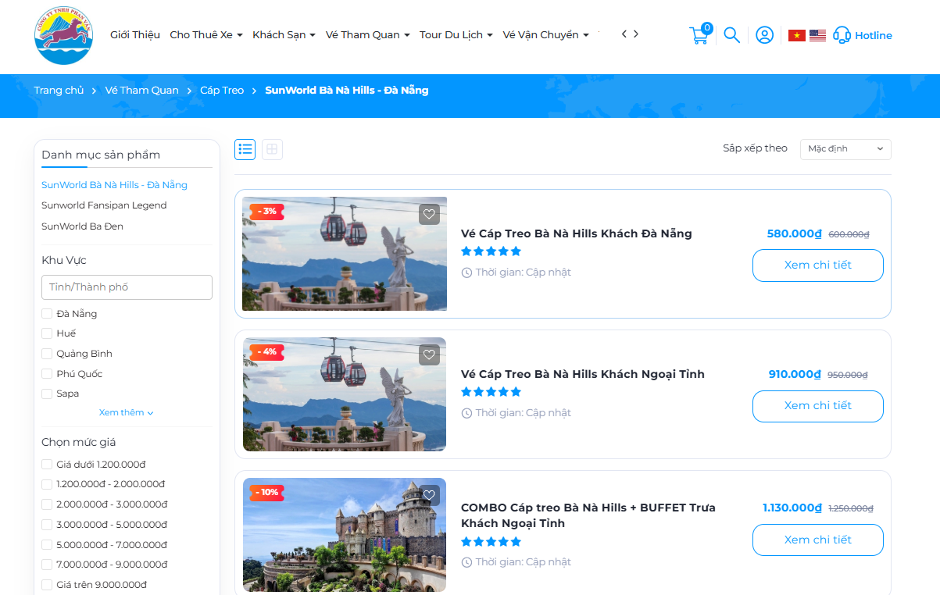Switch language to English US flag
The height and width of the screenshot is (595, 940).
(x=817, y=35)
